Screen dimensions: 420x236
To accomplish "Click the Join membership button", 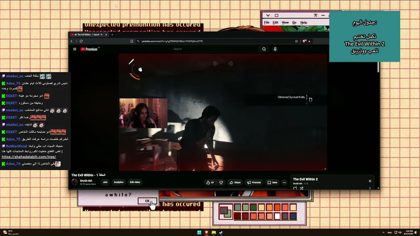I will coord(105,182).
